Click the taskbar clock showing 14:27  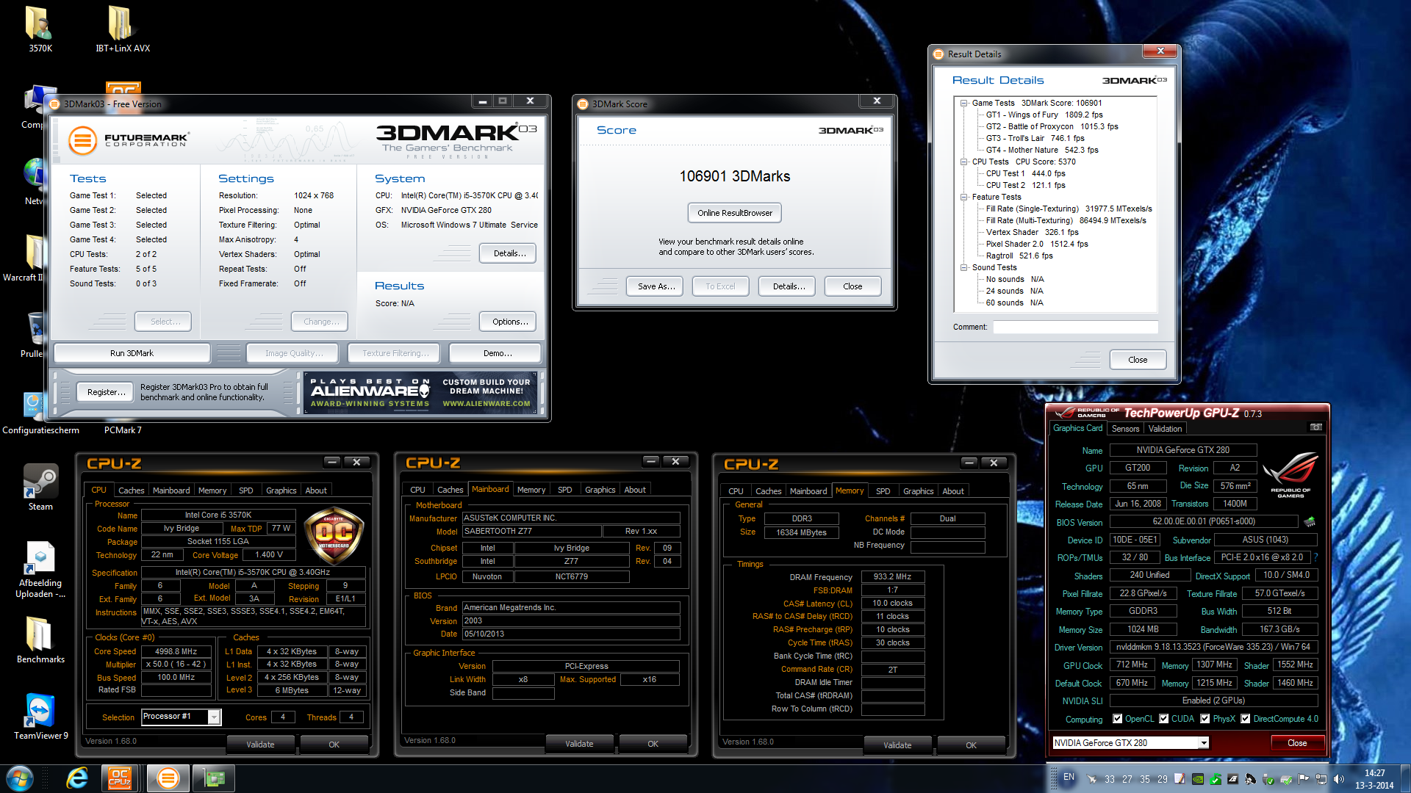[1374, 779]
